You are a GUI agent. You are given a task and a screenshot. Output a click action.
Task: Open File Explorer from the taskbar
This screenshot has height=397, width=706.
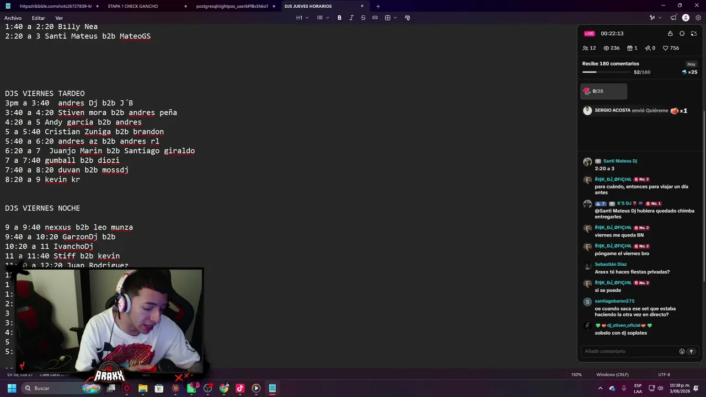point(143,388)
